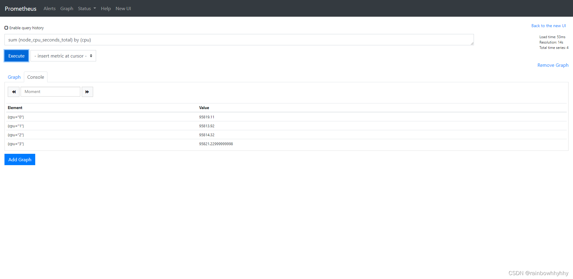573x279 pixels.
Task: Expand the Status menu in navbar
Action: coord(87,8)
